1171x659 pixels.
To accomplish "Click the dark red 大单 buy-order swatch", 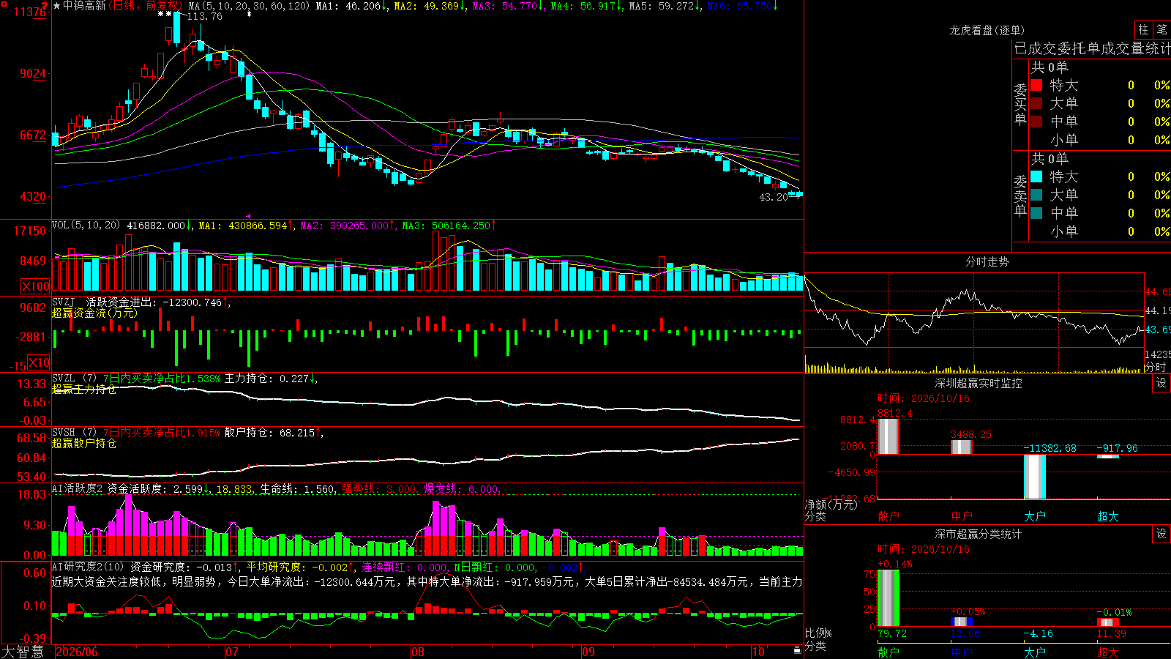I will coord(1036,103).
